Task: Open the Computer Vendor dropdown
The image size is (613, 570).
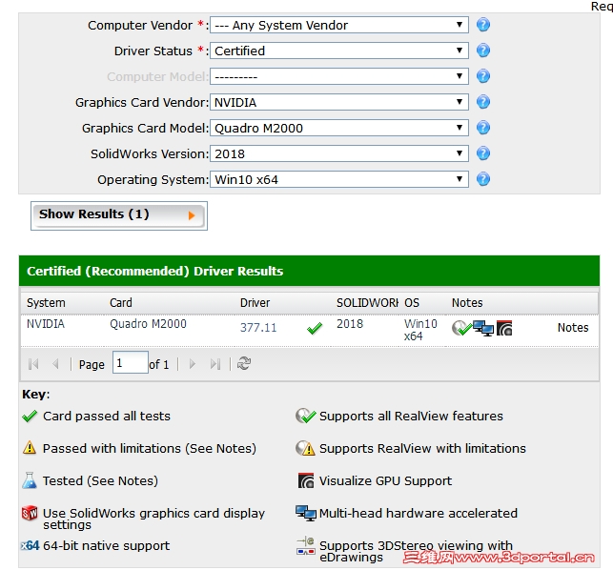Action: click(x=339, y=25)
